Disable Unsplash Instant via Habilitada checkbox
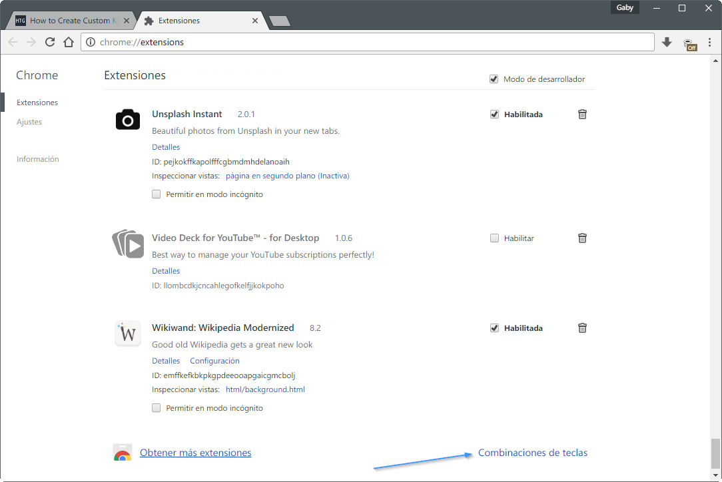 [494, 114]
